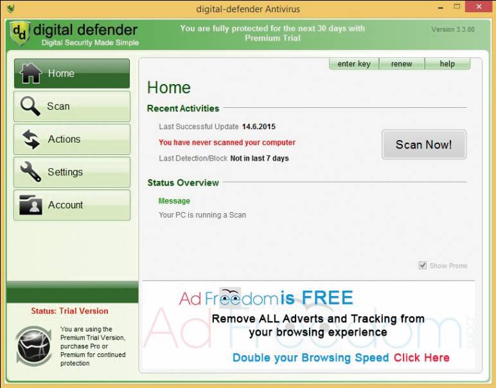The width and height of the screenshot is (496, 388).
Task: Close the digital-defender Antivirus window
Action: coord(479,6)
